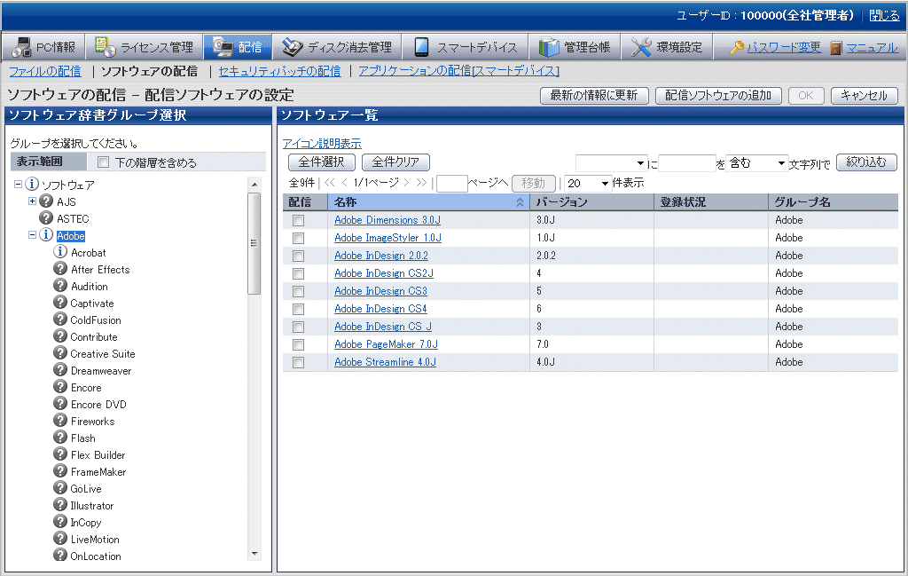Open アプリケーションの配信[スマートデバイス] sub-tab
908x576 pixels.
tap(459, 71)
